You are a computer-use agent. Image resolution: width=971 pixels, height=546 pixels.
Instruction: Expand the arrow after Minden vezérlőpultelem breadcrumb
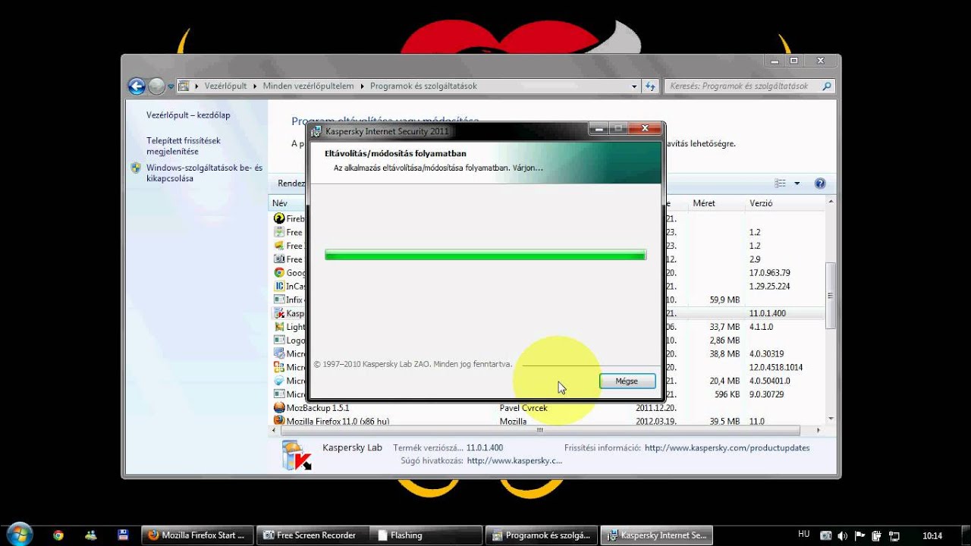(363, 86)
